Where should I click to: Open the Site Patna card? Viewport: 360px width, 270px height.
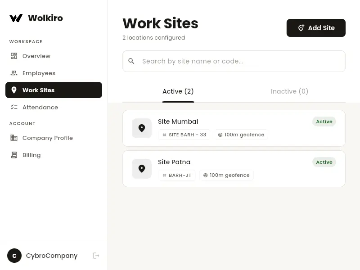pos(234,169)
